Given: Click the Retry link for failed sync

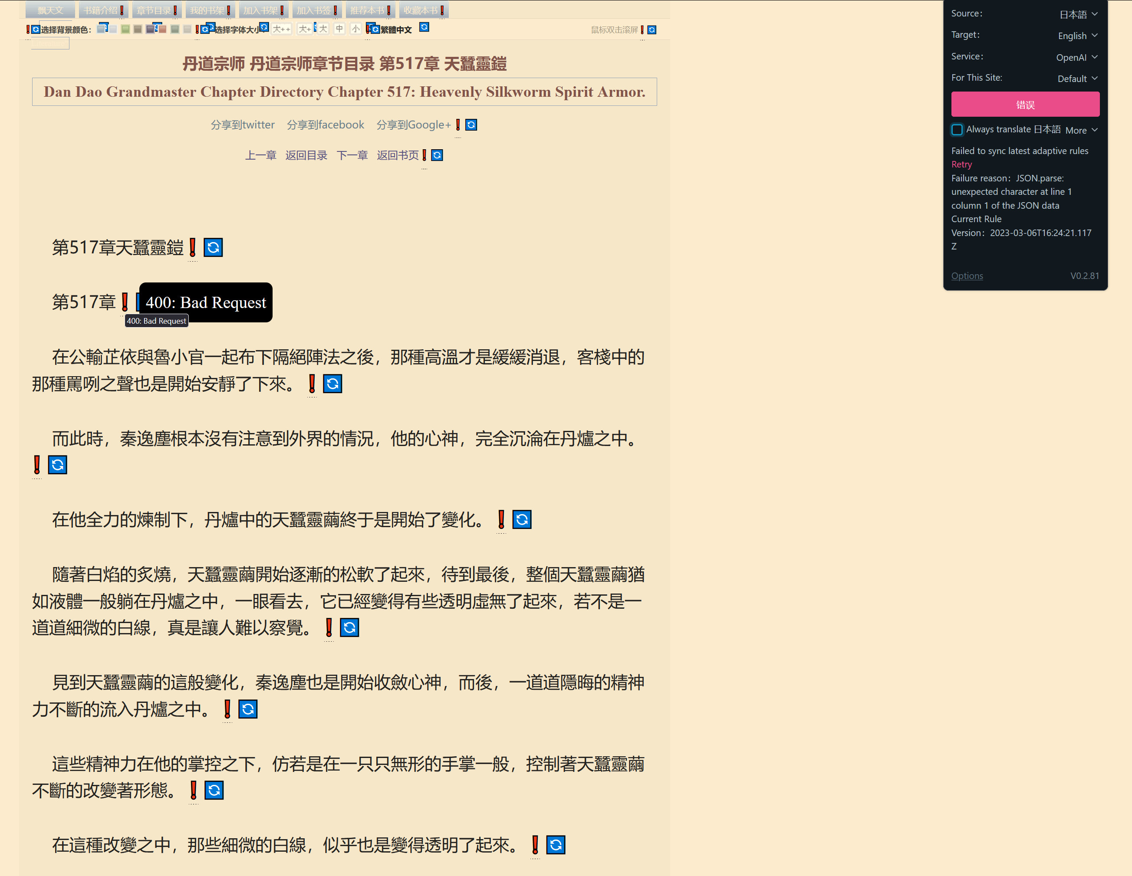Looking at the screenshot, I should click(961, 164).
